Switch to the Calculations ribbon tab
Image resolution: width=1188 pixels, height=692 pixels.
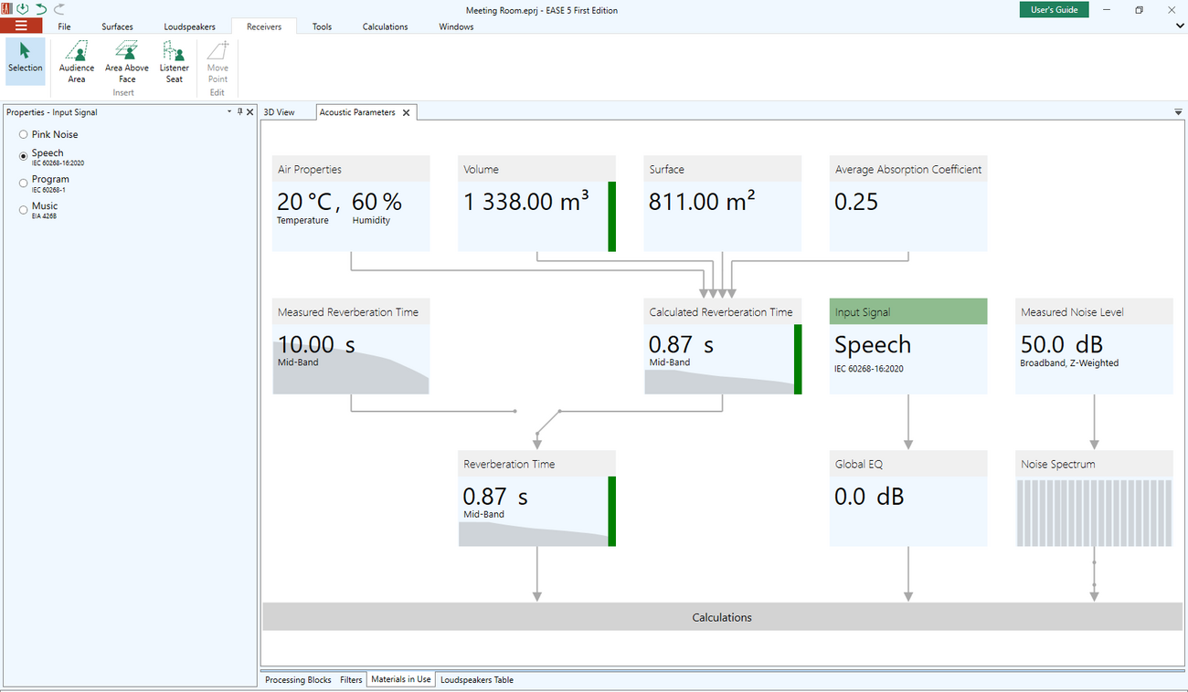click(x=385, y=26)
